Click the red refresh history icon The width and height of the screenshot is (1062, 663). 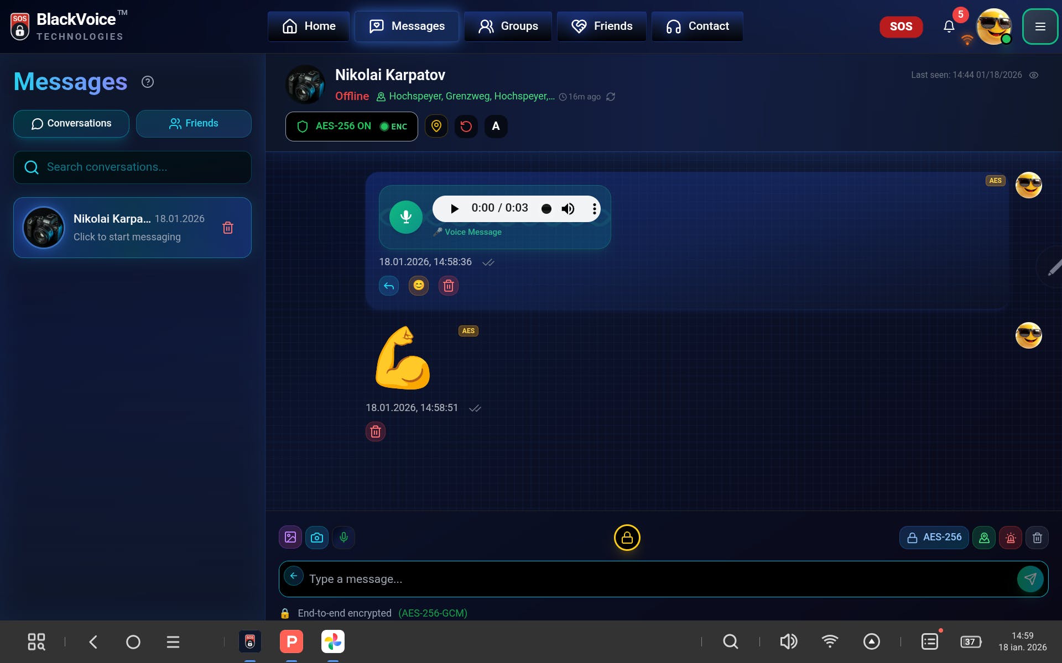click(x=466, y=127)
